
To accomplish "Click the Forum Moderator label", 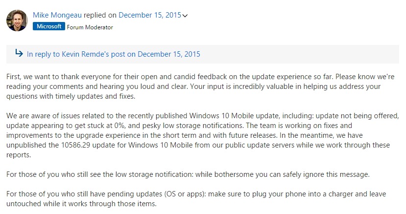I will pyautogui.click(x=90, y=27).
